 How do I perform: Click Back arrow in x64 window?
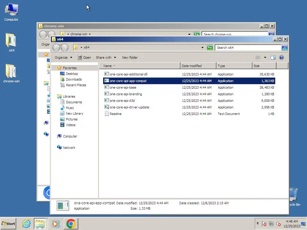click(56, 48)
